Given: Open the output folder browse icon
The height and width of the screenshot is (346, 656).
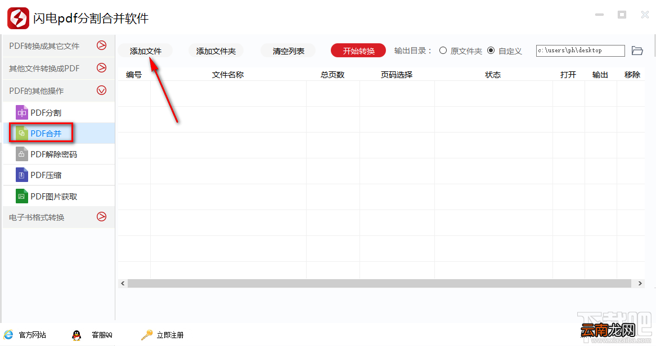Looking at the screenshot, I should (x=637, y=51).
